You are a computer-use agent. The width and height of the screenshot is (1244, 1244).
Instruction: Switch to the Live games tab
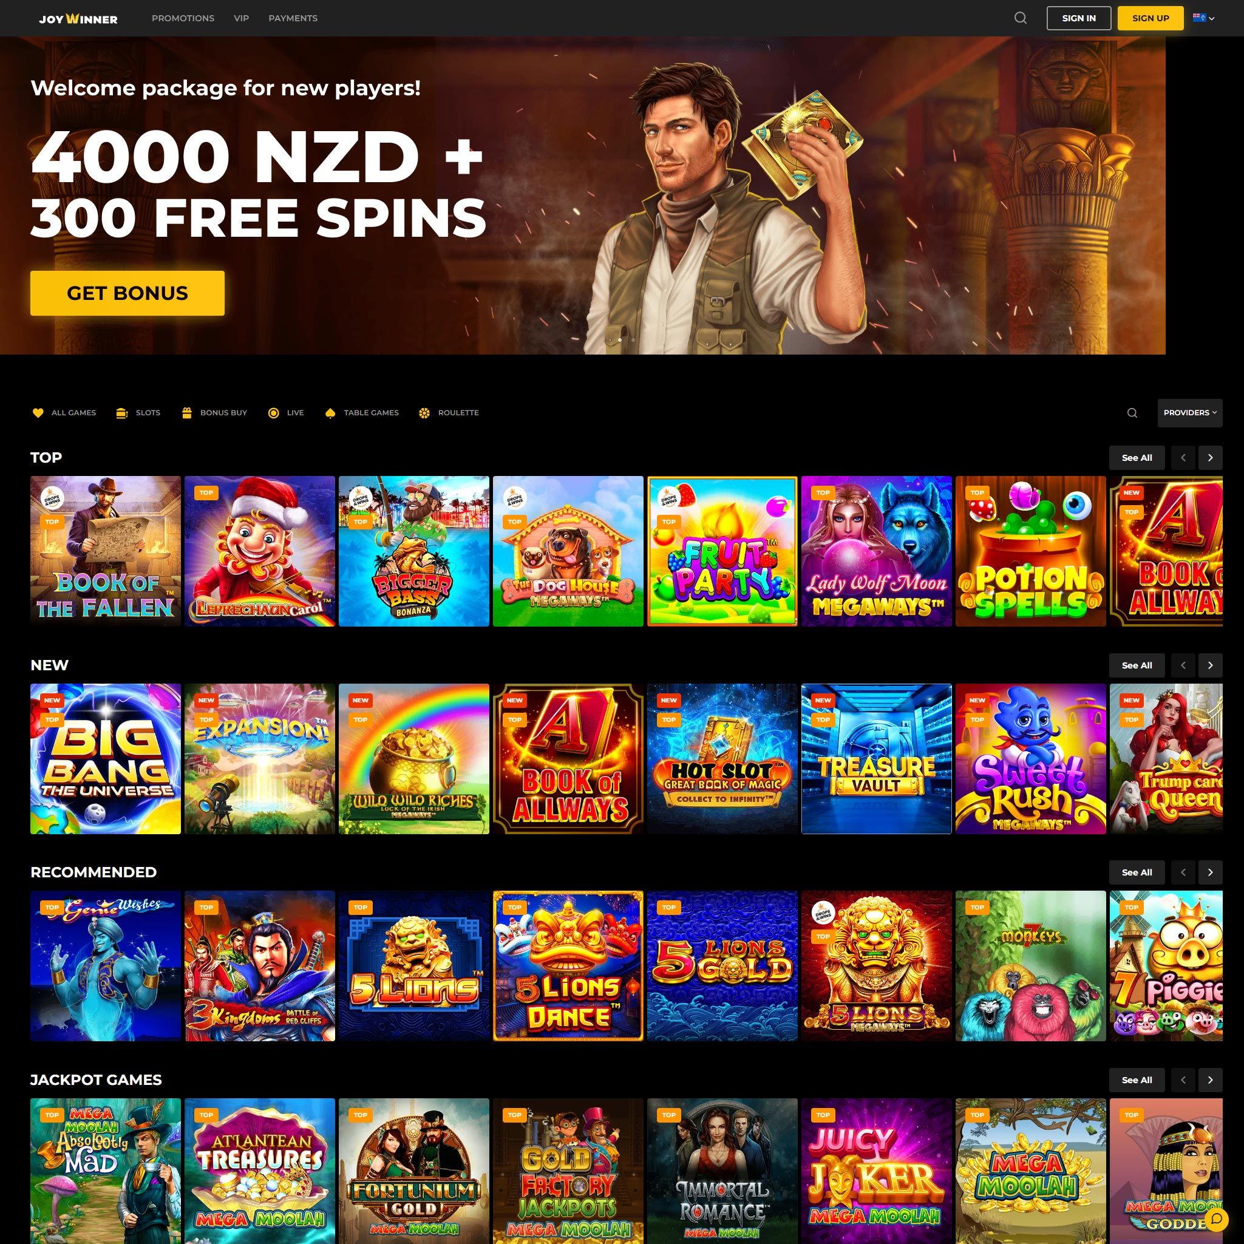click(x=285, y=413)
